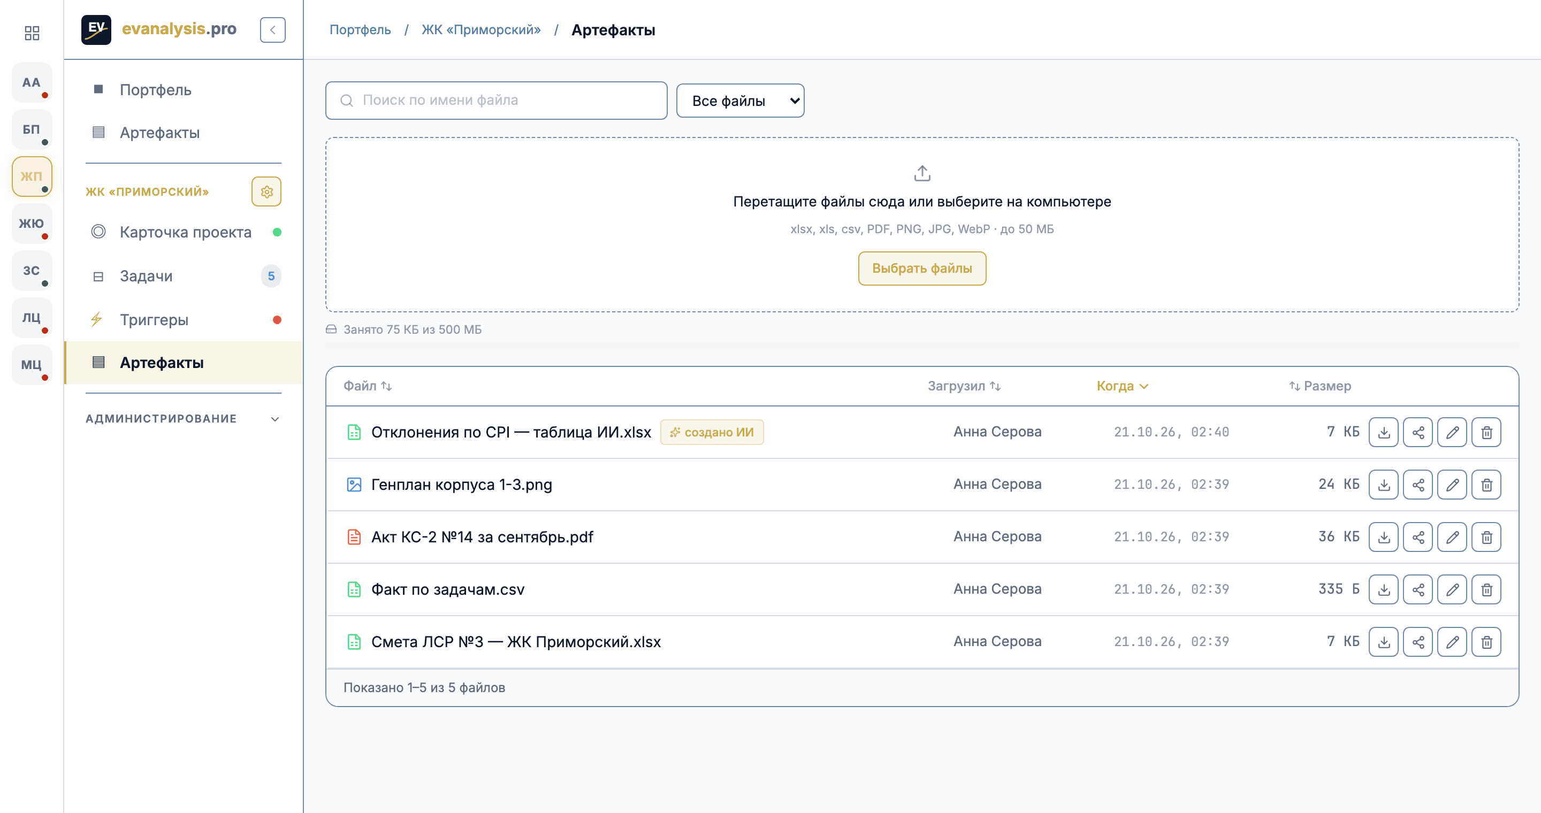1541x813 pixels.
Task: Rename Акт КС-2 №14 за сентябрь.pdf
Action: point(1452,538)
